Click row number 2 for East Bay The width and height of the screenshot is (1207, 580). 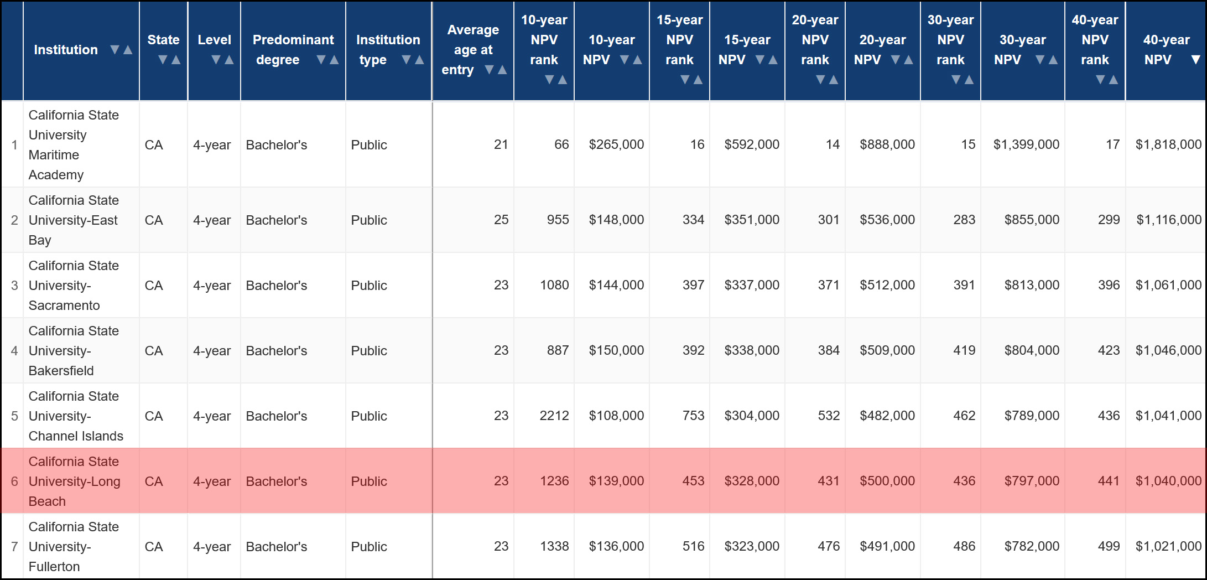pyautogui.click(x=14, y=220)
